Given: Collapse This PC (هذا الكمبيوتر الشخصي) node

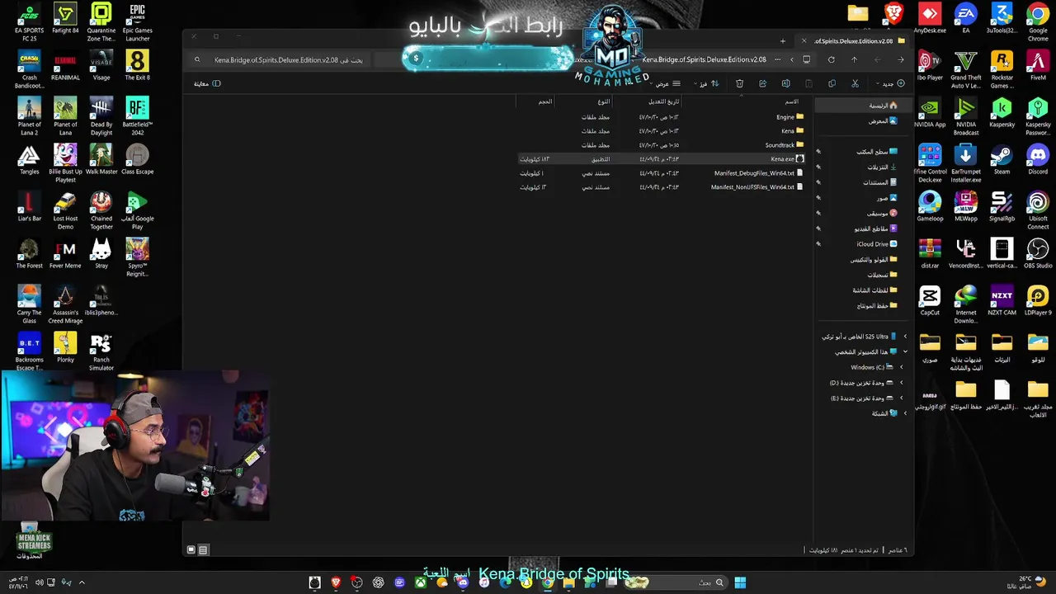Looking at the screenshot, I should (905, 351).
